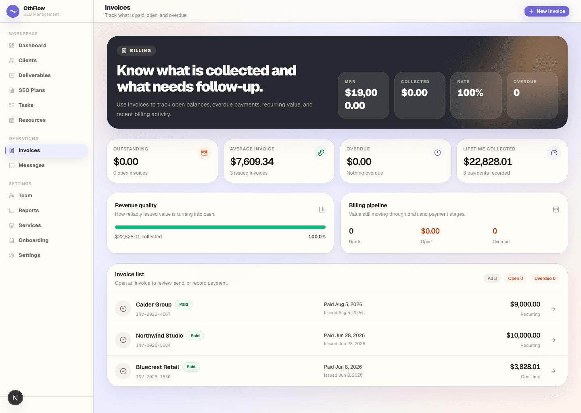This screenshot has width=581, height=413.
Task: Click the Dashboard sidebar icon
Action: click(12, 46)
